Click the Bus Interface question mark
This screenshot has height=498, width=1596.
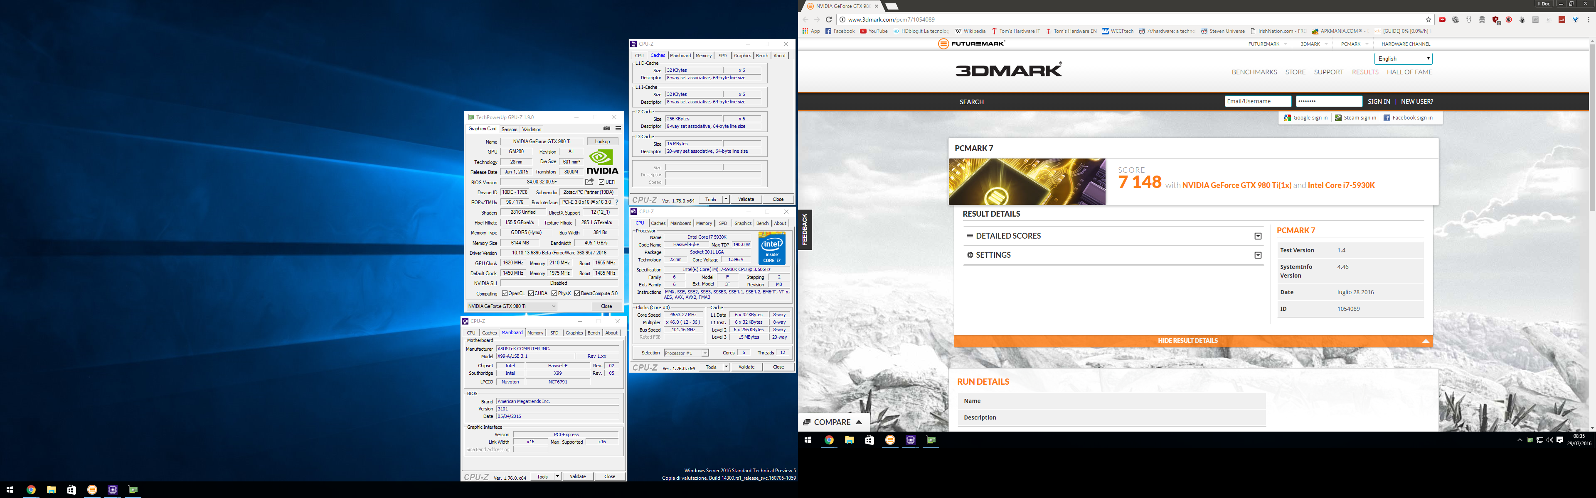[616, 202]
